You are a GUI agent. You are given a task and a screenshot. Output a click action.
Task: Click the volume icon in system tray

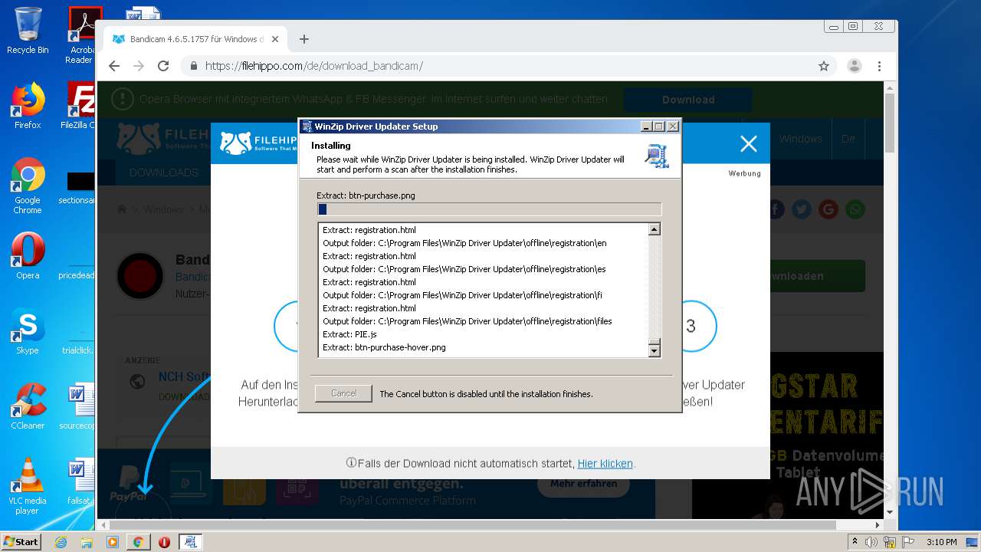[871, 542]
